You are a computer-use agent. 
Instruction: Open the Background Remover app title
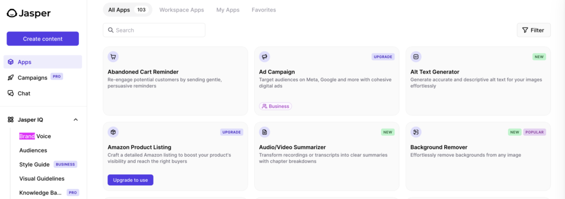439,147
